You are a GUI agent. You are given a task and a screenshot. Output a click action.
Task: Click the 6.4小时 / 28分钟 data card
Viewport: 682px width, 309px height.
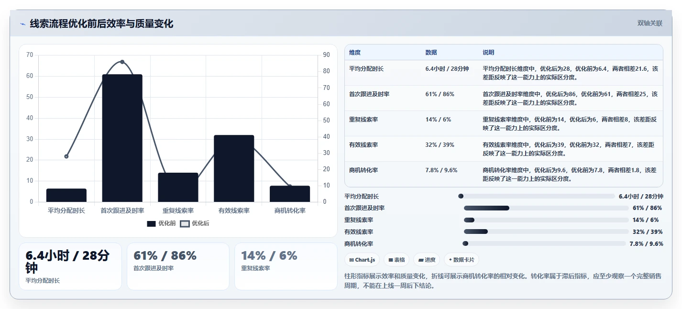[x=70, y=266]
